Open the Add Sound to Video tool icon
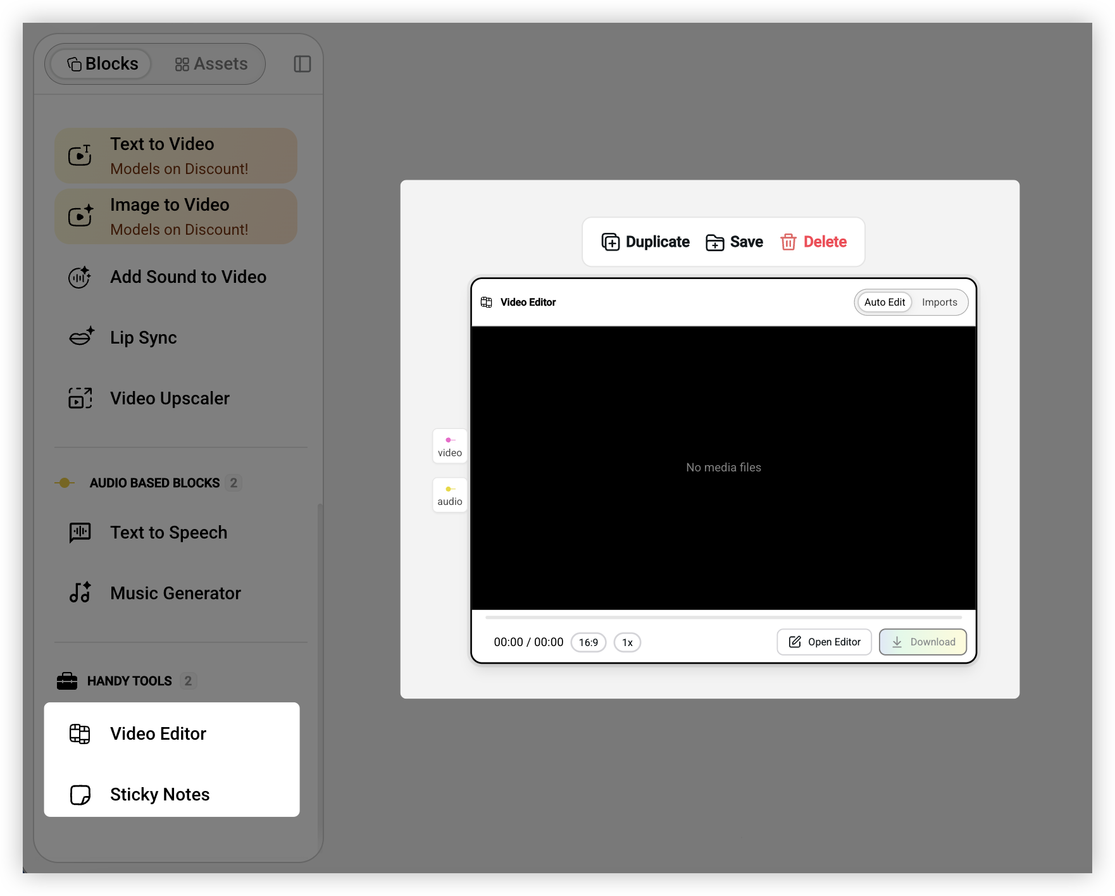Image resolution: width=1115 pixels, height=896 pixels. [80, 277]
